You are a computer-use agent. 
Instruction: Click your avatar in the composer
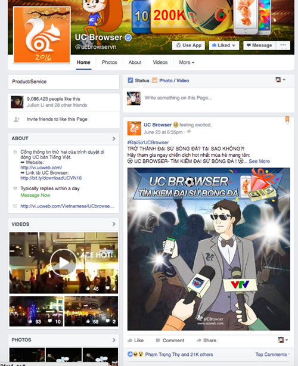(134, 98)
